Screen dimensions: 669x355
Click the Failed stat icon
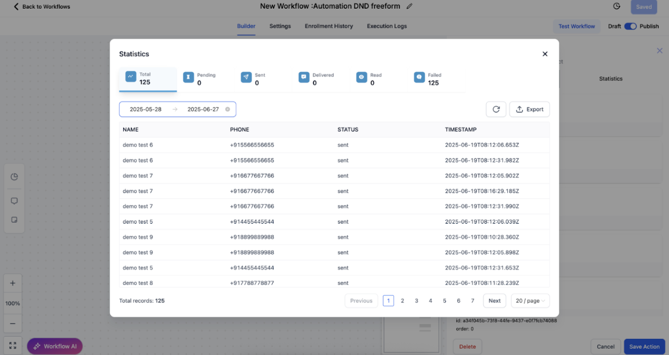coord(419,77)
